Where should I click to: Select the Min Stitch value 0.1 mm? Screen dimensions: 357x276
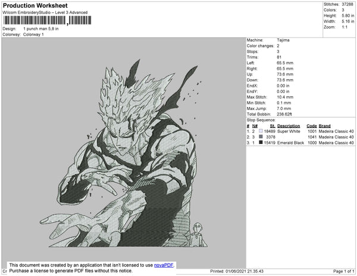click(x=284, y=103)
